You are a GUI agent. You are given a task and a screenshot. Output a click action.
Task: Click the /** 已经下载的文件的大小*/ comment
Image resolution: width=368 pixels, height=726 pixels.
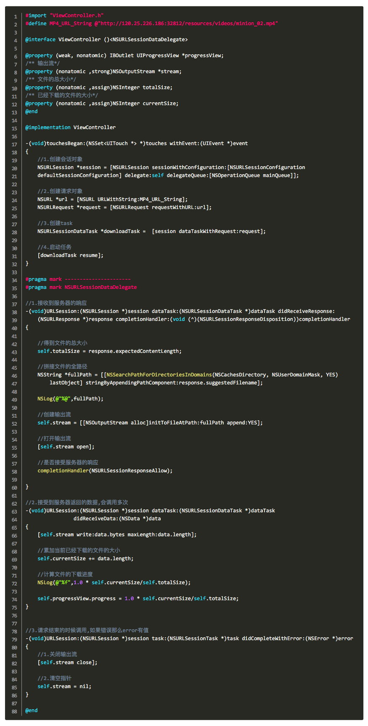[62, 95]
